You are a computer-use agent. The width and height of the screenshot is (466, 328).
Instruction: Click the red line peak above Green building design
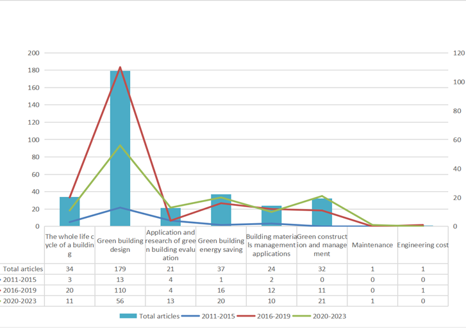[x=120, y=67]
